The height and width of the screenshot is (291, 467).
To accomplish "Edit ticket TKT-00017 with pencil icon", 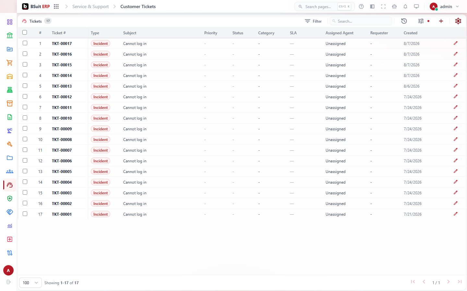I will pyautogui.click(x=456, y=43).
